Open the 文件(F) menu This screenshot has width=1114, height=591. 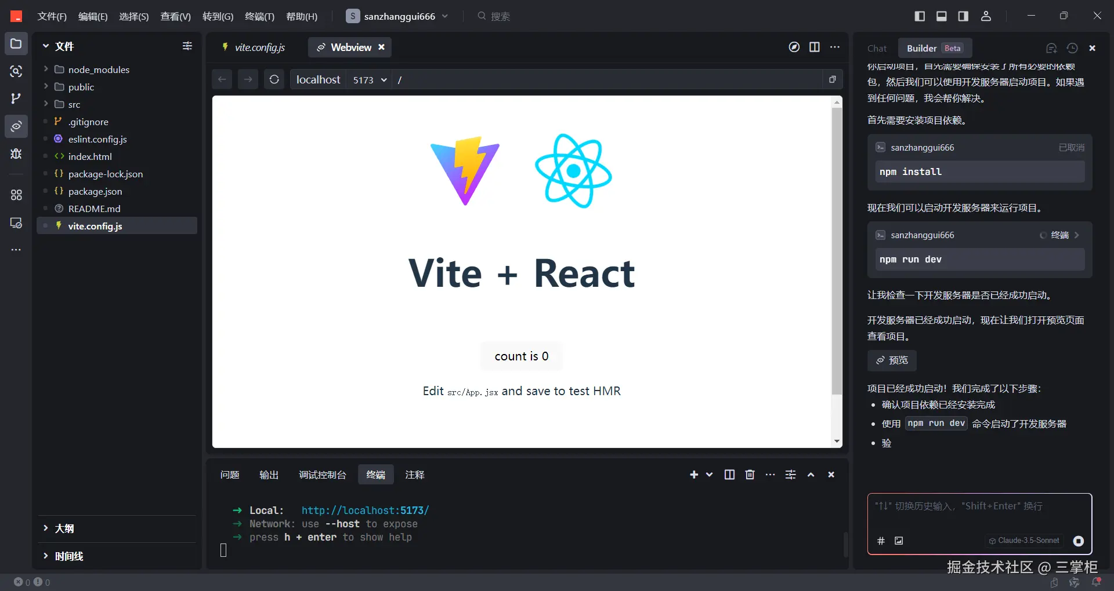[x=52, y=16]
